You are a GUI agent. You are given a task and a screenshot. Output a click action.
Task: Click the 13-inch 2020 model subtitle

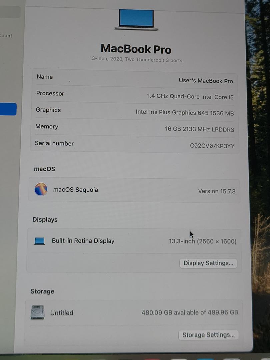[136, 60]
